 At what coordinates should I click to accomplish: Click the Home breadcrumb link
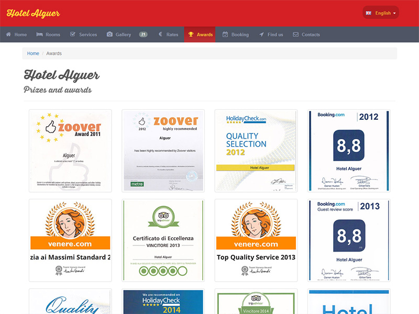[x=33, y=53]
